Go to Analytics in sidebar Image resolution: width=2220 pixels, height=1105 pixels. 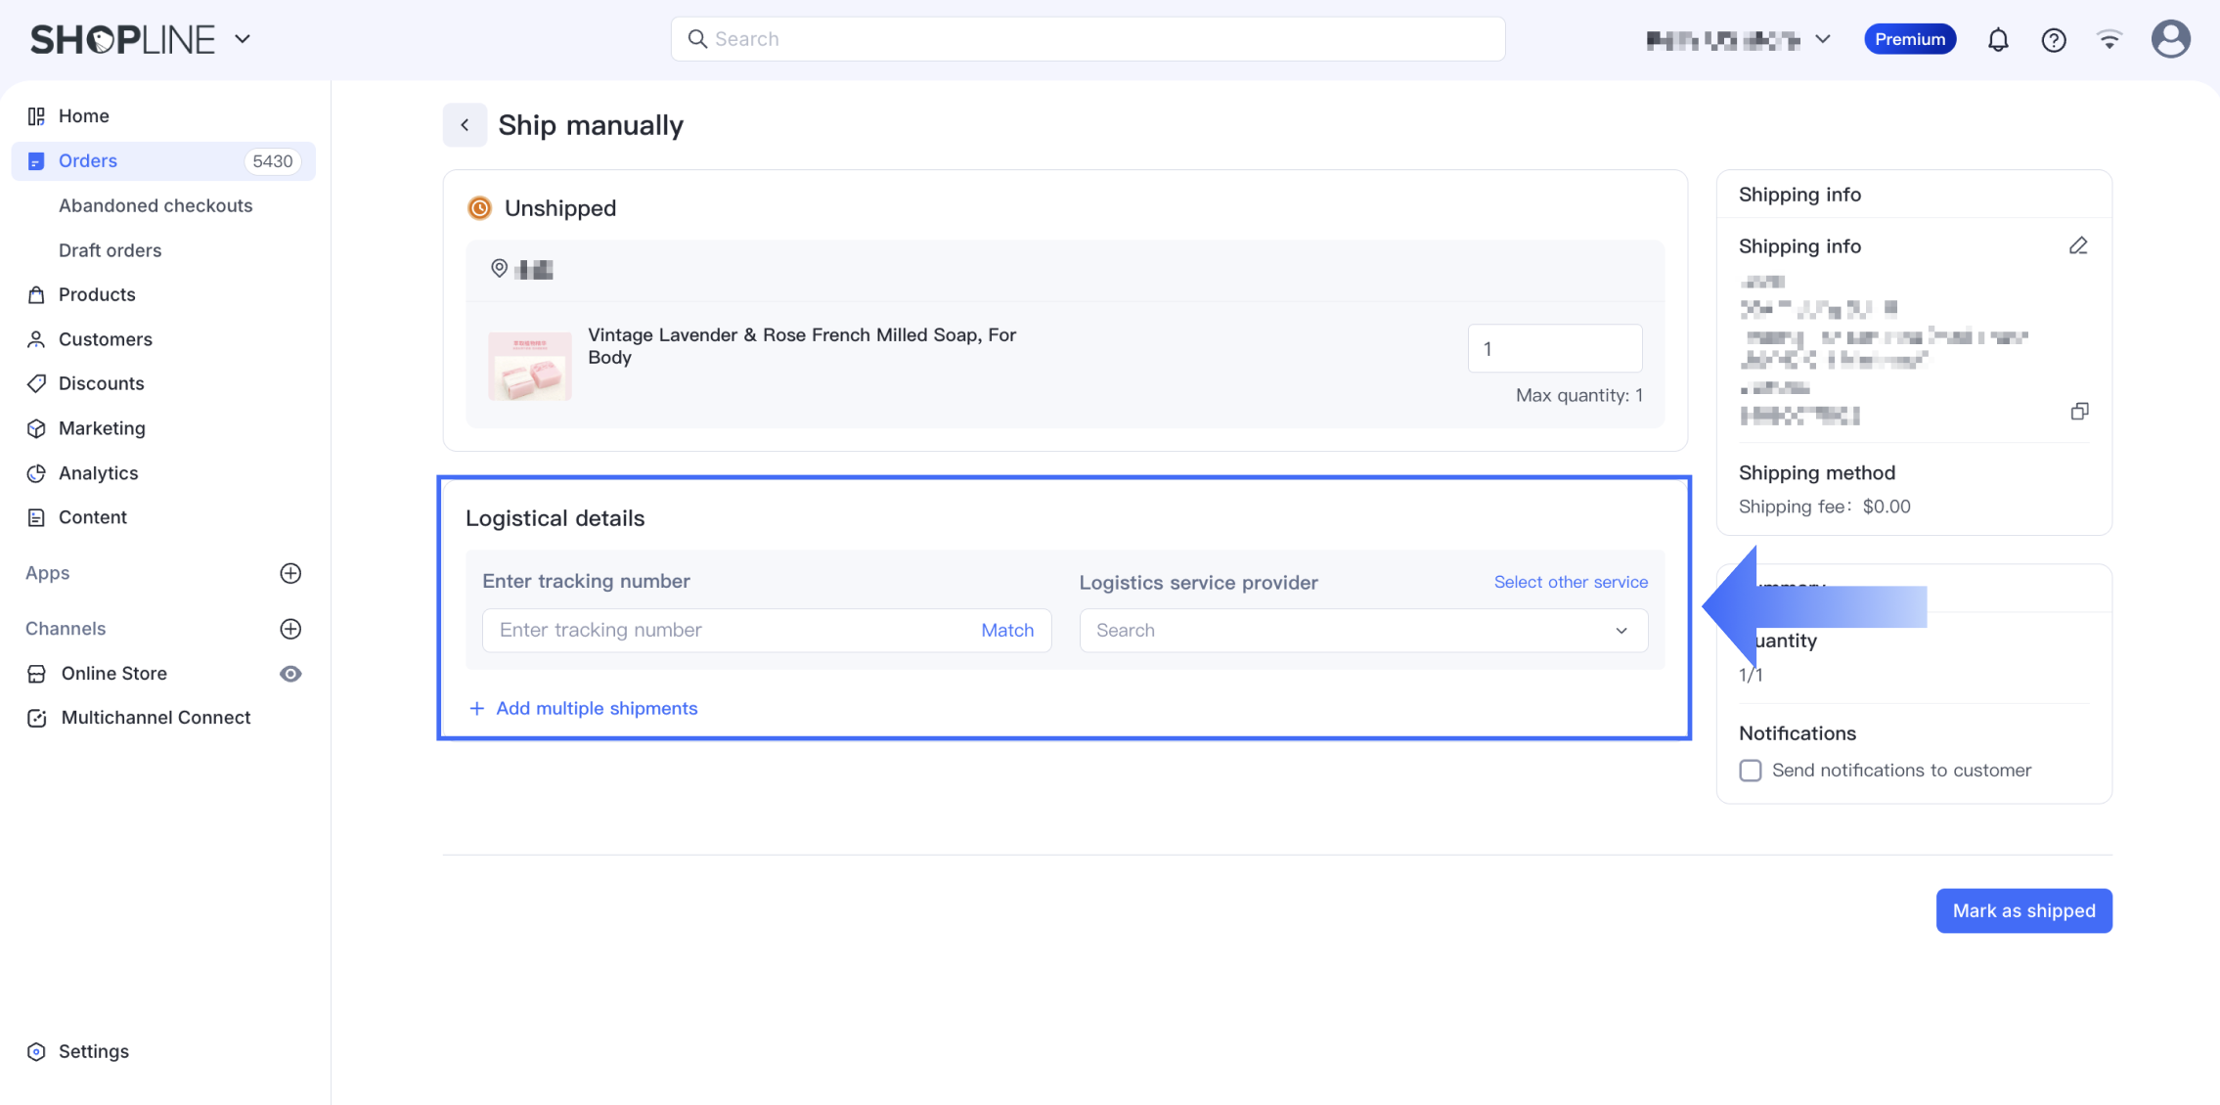tap(98, 473)
